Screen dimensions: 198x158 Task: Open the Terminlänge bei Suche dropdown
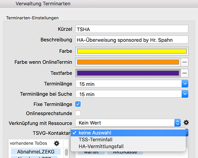coord(132,94)
